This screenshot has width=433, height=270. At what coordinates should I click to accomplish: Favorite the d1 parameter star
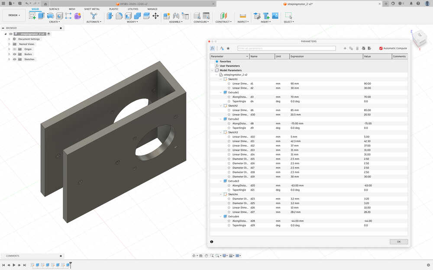coord(229,83)
